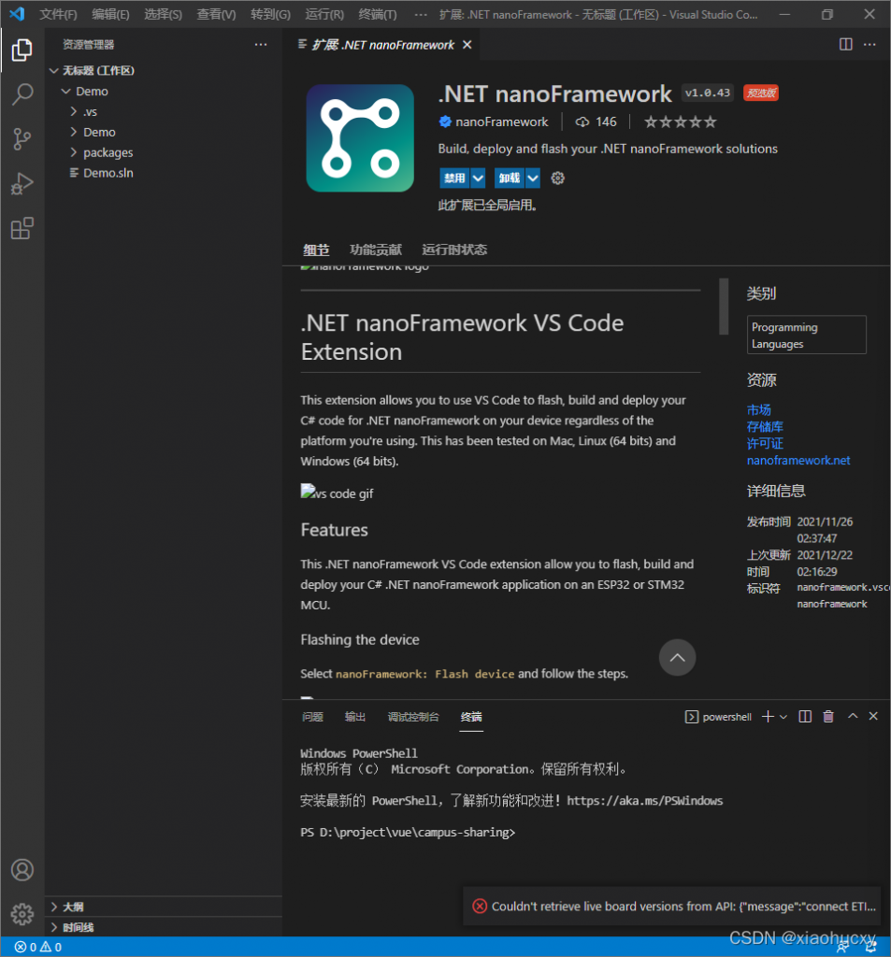
Task: Click the extension details scrollbar thumb
Action: pos(724,307)
